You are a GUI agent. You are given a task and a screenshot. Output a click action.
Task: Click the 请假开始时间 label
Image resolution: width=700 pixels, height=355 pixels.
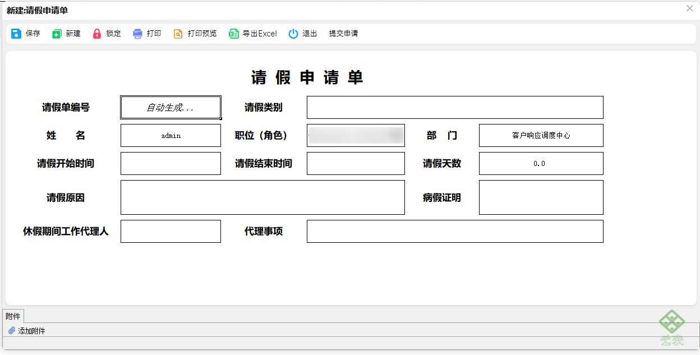click(66, 163)
